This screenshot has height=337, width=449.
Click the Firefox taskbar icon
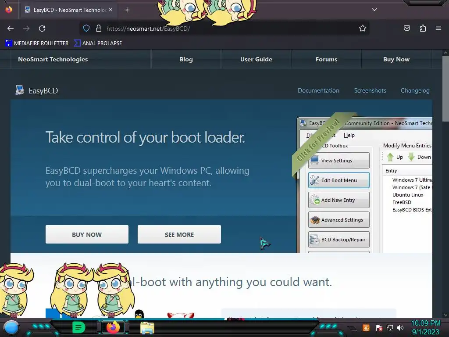(113, 327)
